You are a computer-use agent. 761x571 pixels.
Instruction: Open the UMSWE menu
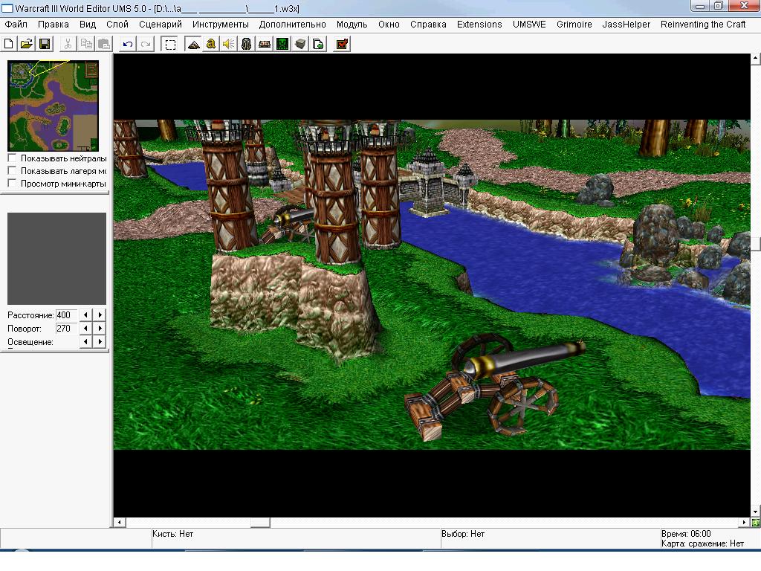click(529, 25)
